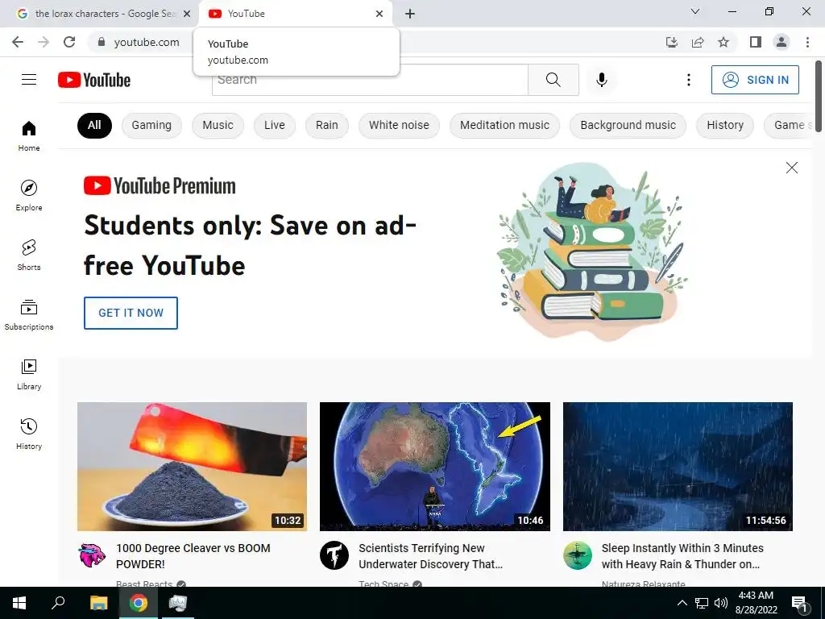Open Chrome profile avatar
The height and width of the screenshot is (619, 825).
coord(781,42)
